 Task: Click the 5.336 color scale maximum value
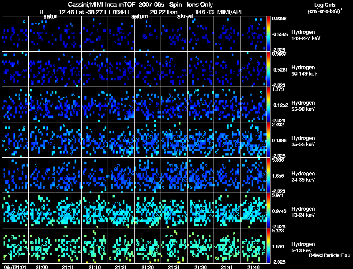click(278, 160)
